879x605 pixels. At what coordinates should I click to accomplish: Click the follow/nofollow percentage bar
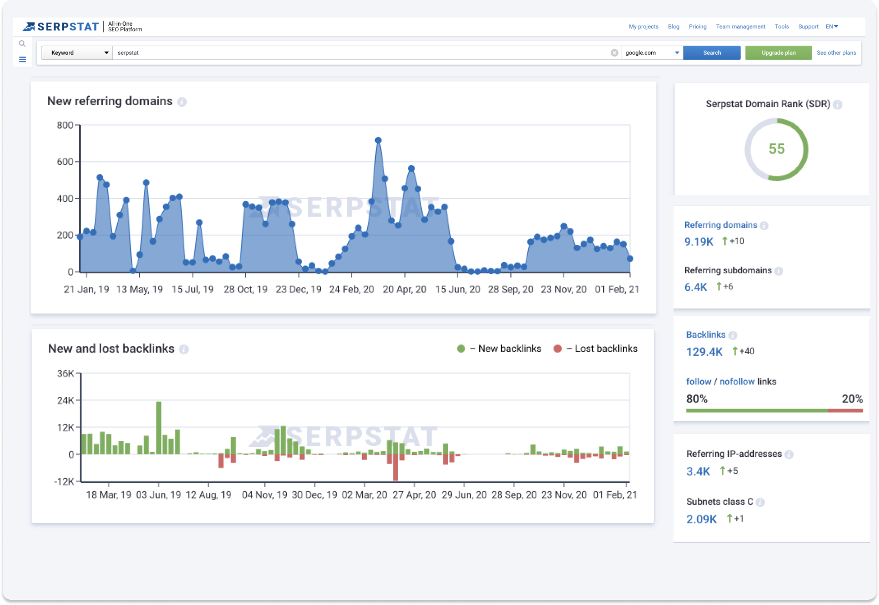(774, 410)
